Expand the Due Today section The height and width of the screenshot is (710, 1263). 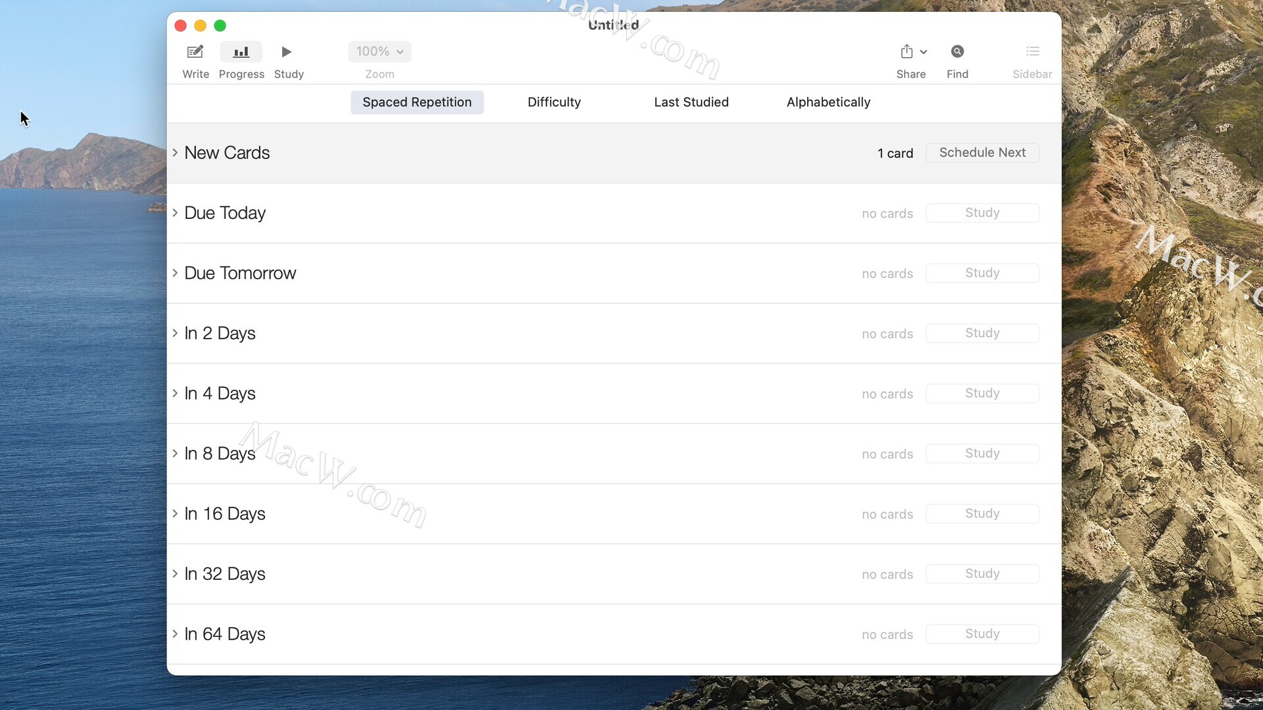point(175,213)
